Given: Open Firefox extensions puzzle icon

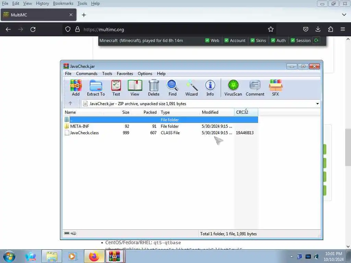Looking at the screenshot, I should coord(330,29).
